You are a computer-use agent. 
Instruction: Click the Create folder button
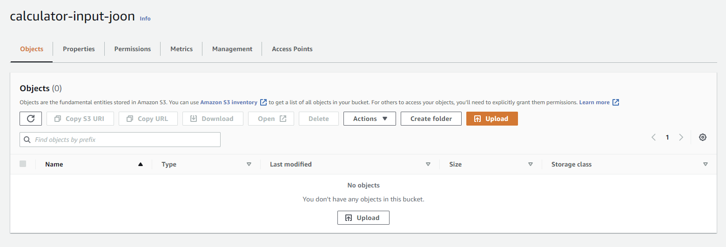(x=431, y=119)
